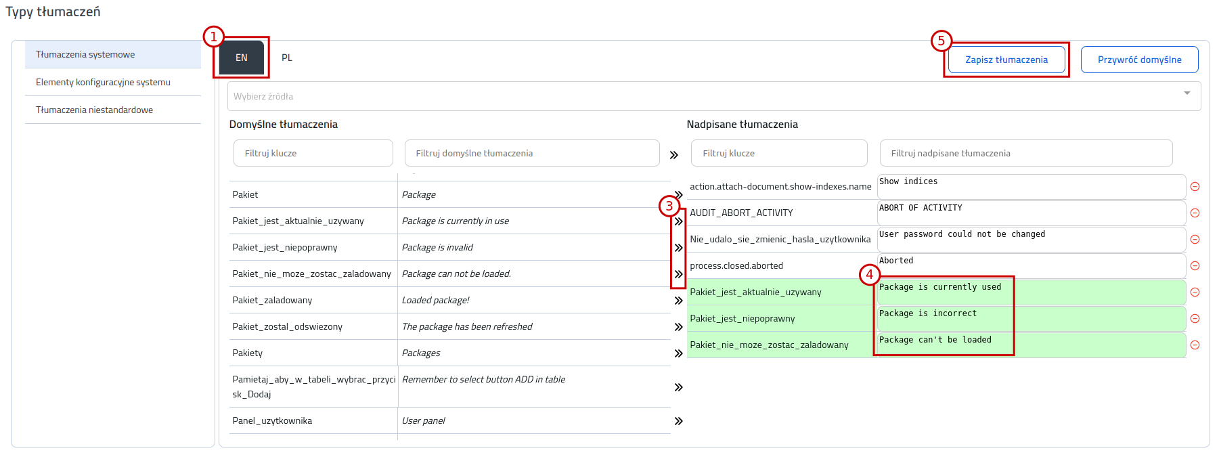Click the Przywróć domyślne button
1219x459 pixels.
tap(1139, 60)
